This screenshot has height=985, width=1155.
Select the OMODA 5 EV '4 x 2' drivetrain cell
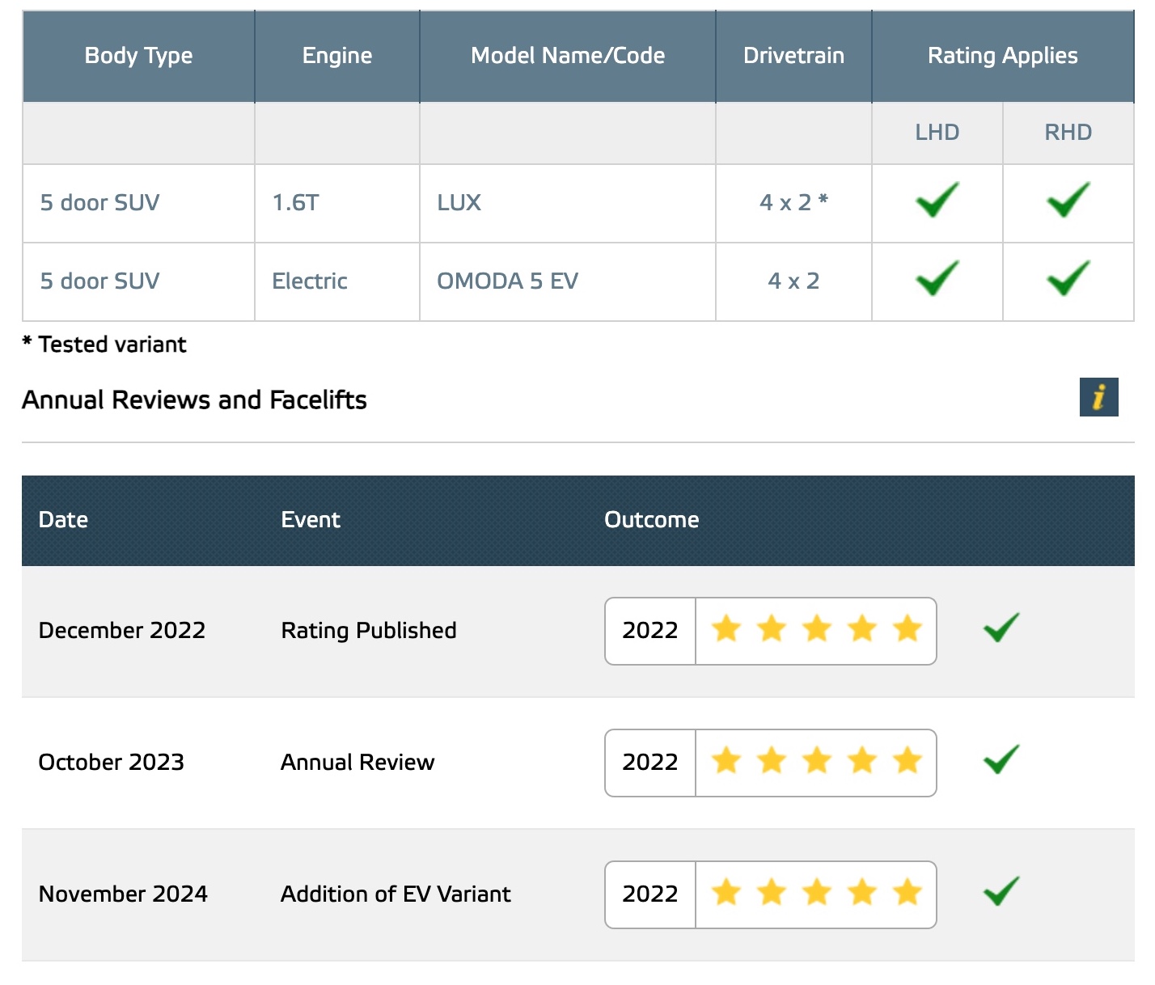(x=793, y=281)
